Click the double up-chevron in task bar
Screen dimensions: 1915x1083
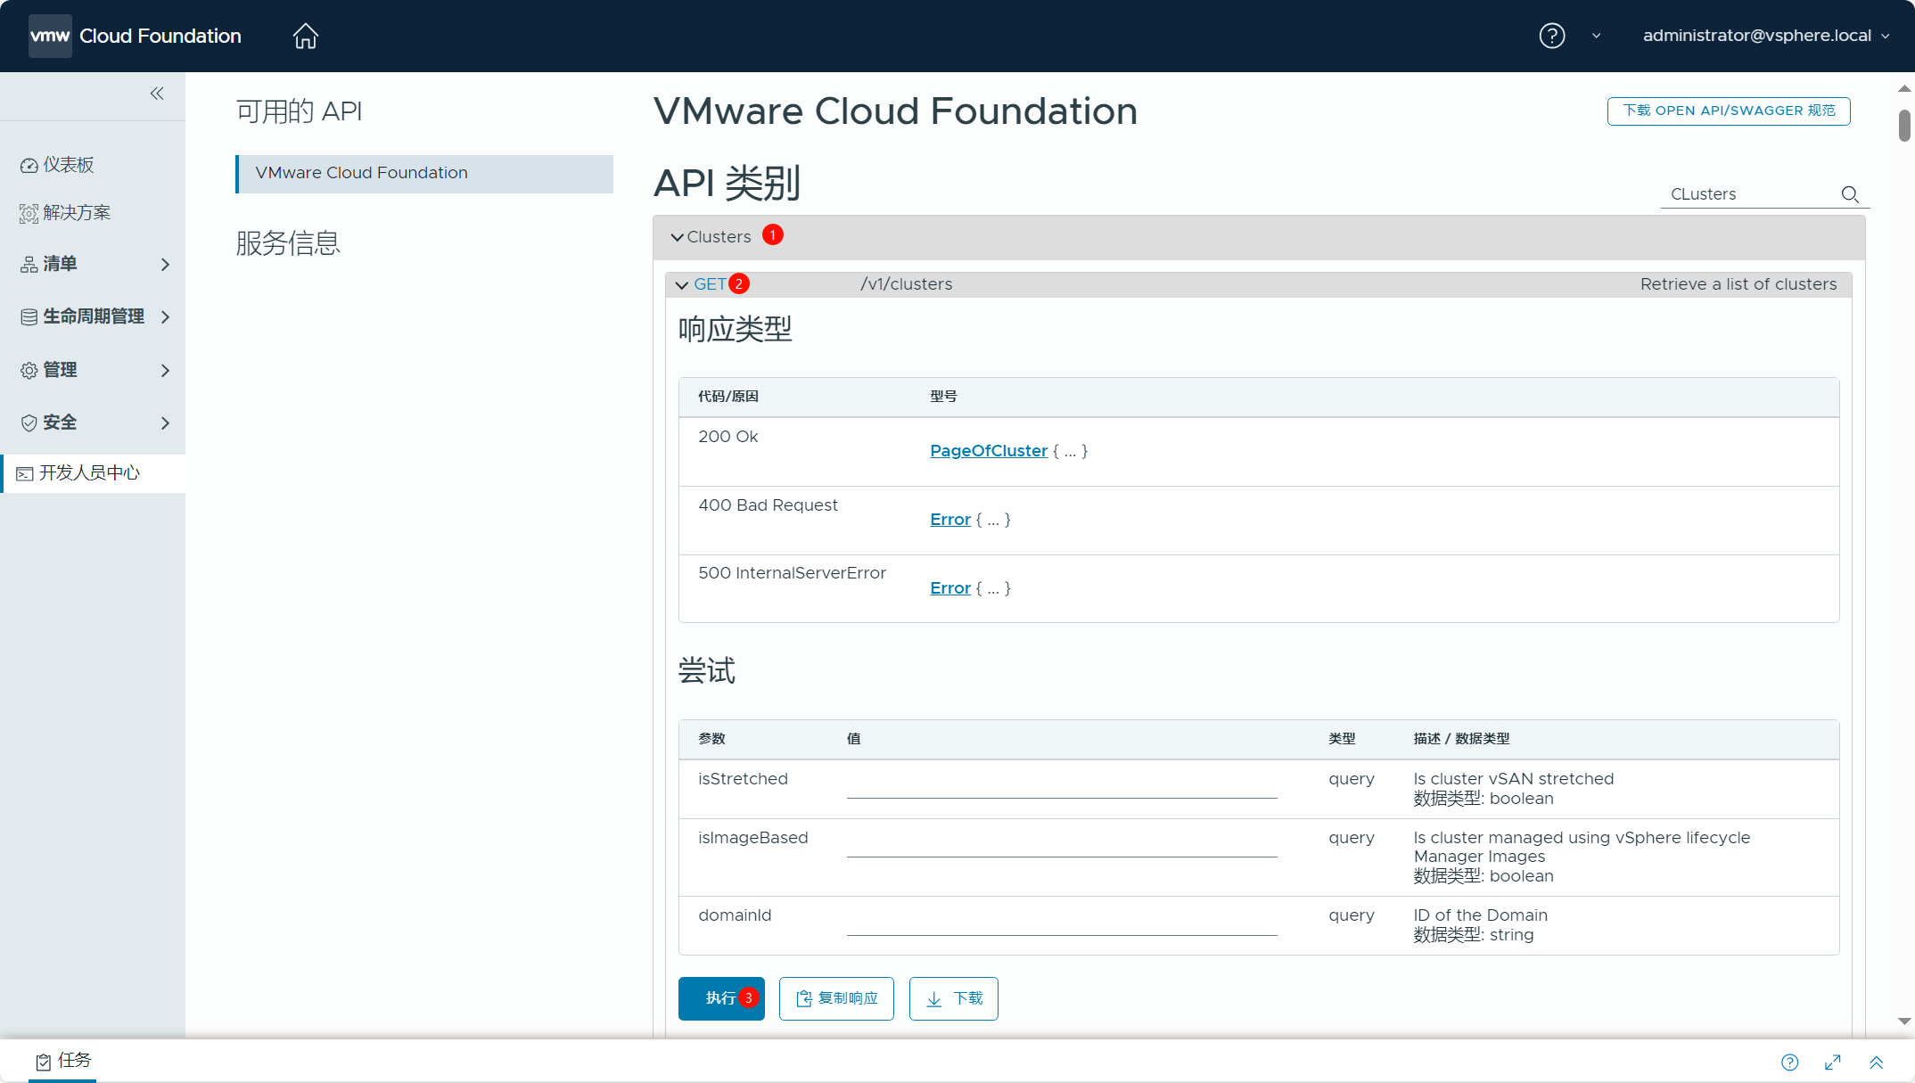point(1876,1062)
